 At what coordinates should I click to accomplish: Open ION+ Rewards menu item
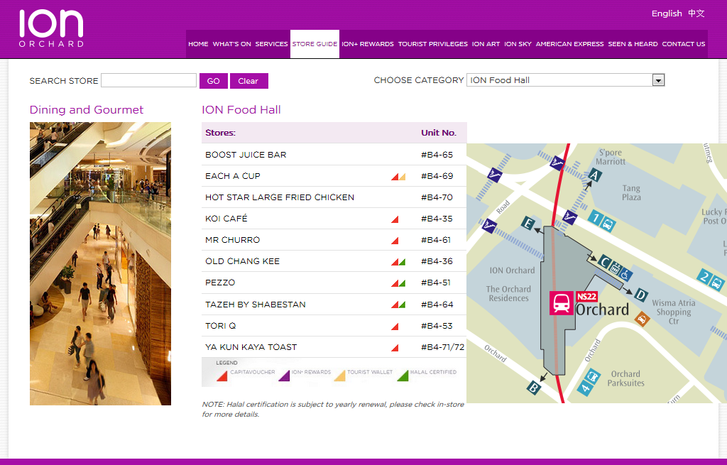[368, 44]
